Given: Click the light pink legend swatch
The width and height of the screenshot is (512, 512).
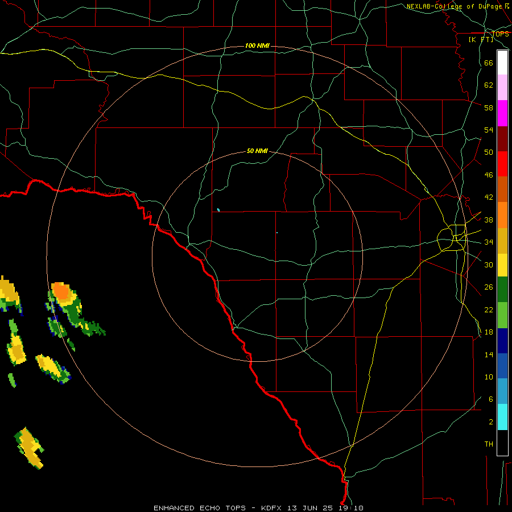Looking at the screenshot, I should pos(502,88).
